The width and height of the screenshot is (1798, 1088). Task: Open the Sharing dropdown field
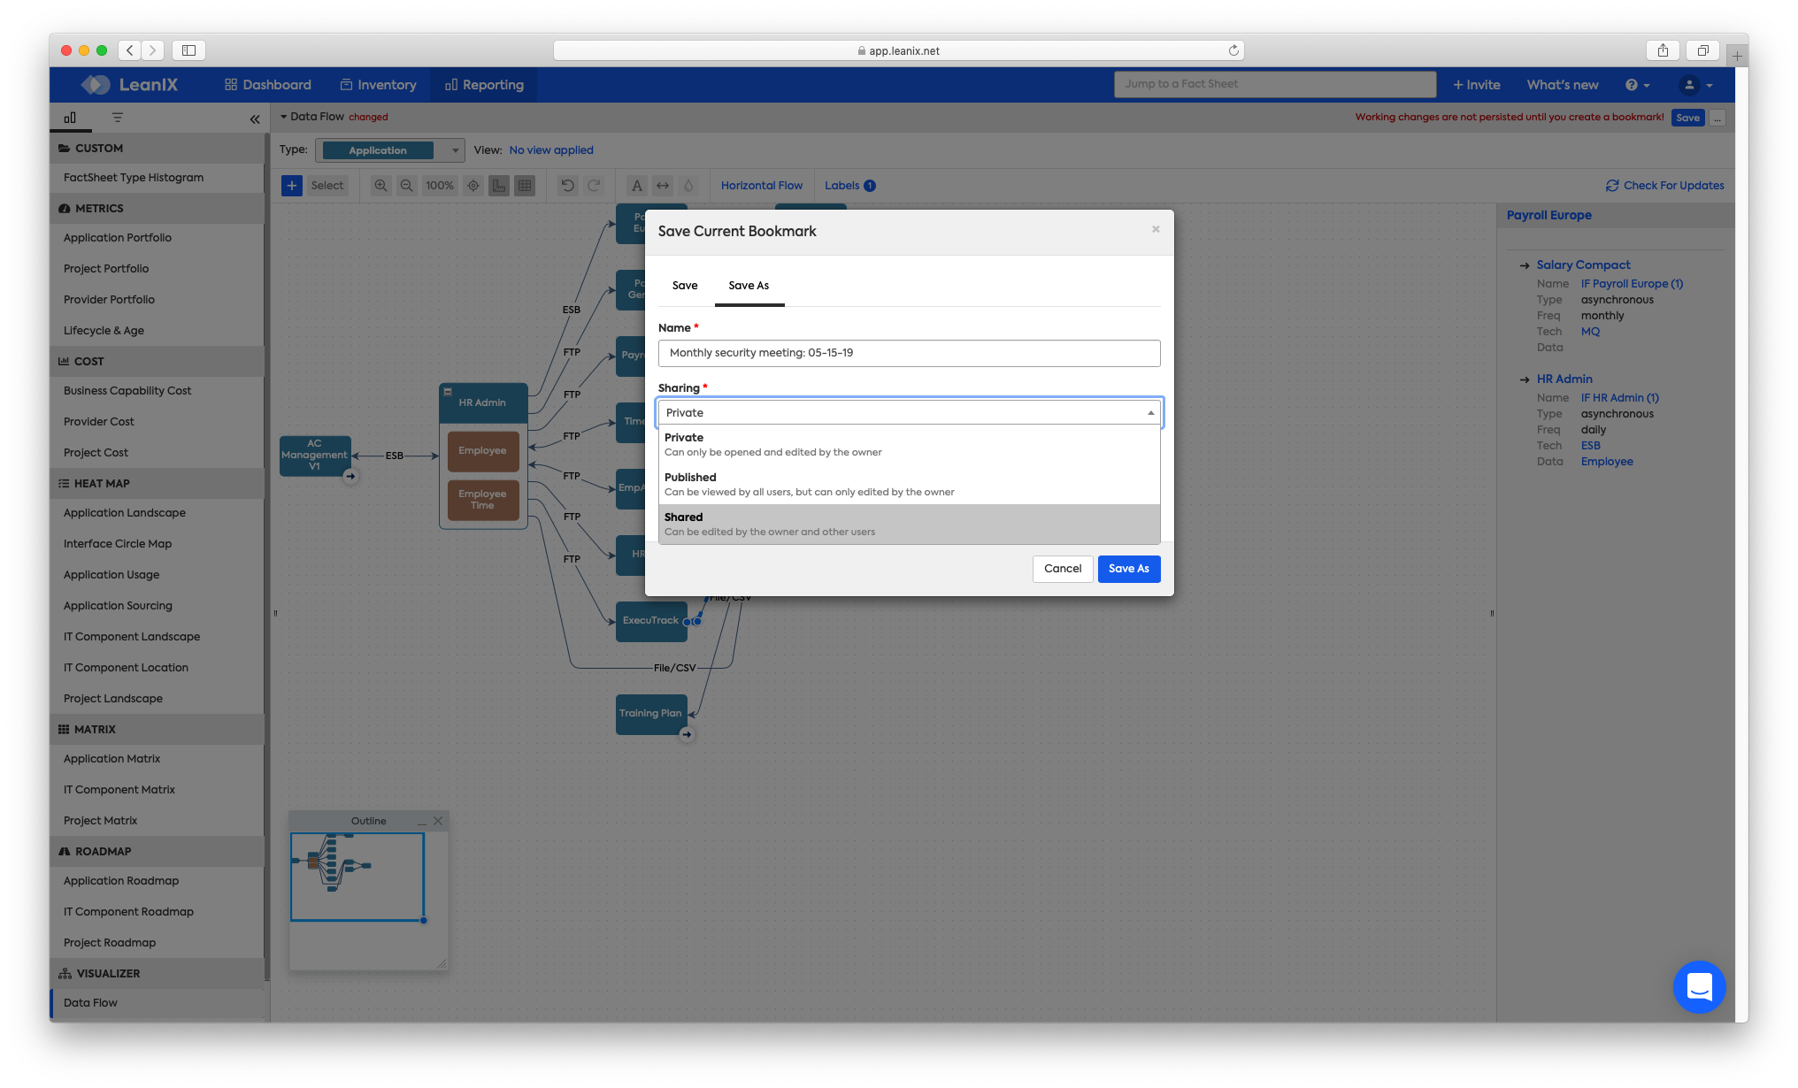tap(909, 413)
